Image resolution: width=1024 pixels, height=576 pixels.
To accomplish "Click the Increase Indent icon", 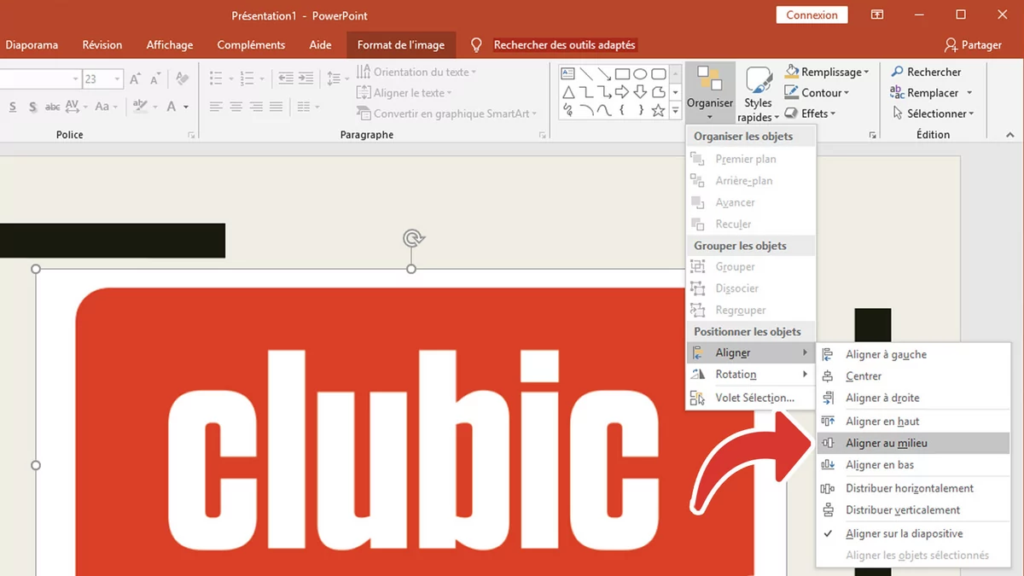I will click(x=306, y=79).
